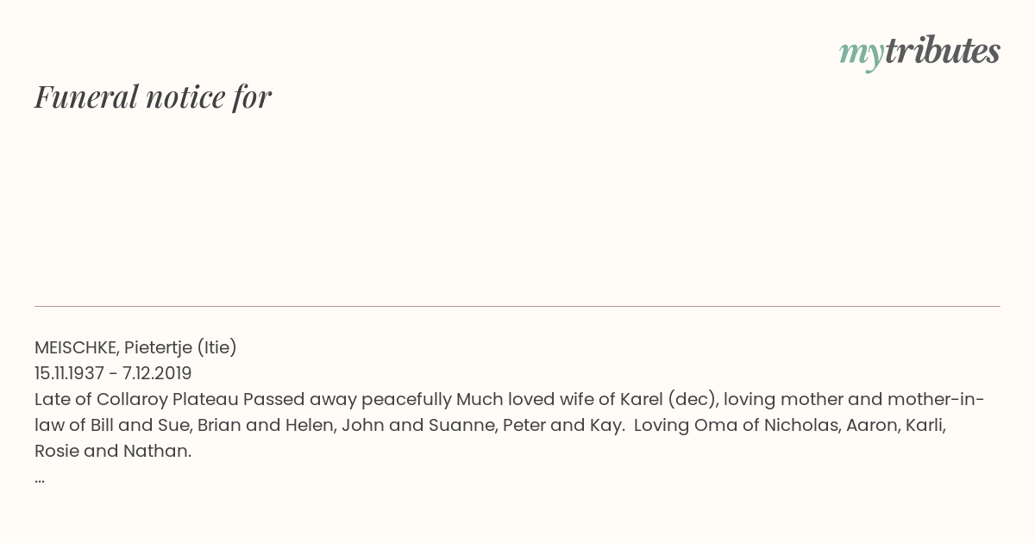Click the words "Karel (dec)"
Viewport: 1035px width, 543px height.
coord(671,399)
